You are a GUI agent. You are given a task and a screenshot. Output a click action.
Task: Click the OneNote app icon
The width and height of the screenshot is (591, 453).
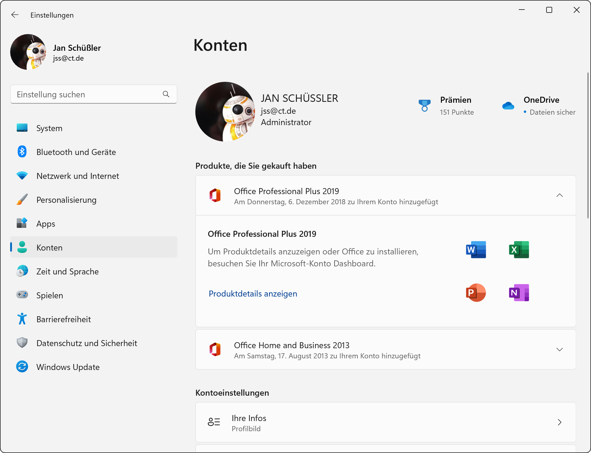519,293
